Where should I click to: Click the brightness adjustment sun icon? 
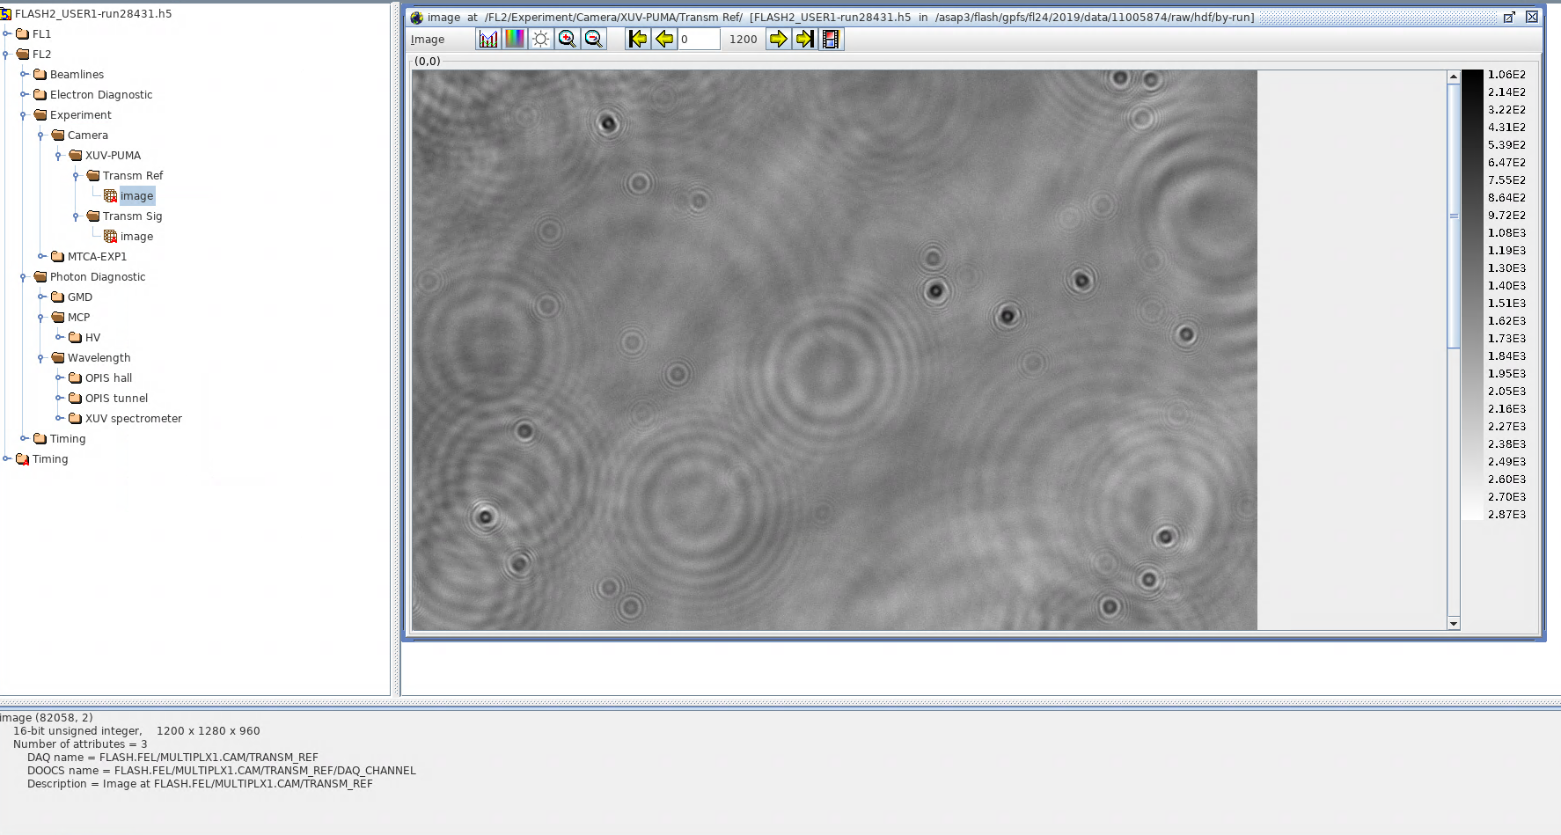(541, 39)
